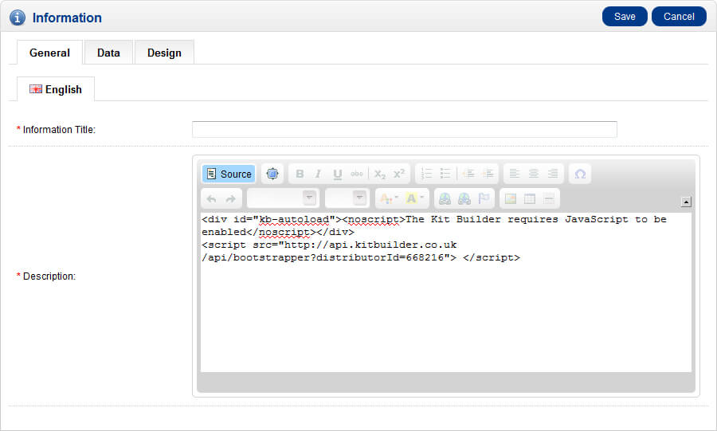Click the insert image icon
This screenshot has height=431, width=717.
pyautogui.click(x=511, y=199)
